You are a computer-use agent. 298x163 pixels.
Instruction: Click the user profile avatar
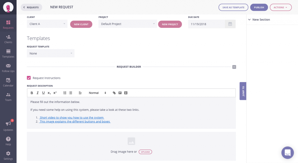click(8, 8)
